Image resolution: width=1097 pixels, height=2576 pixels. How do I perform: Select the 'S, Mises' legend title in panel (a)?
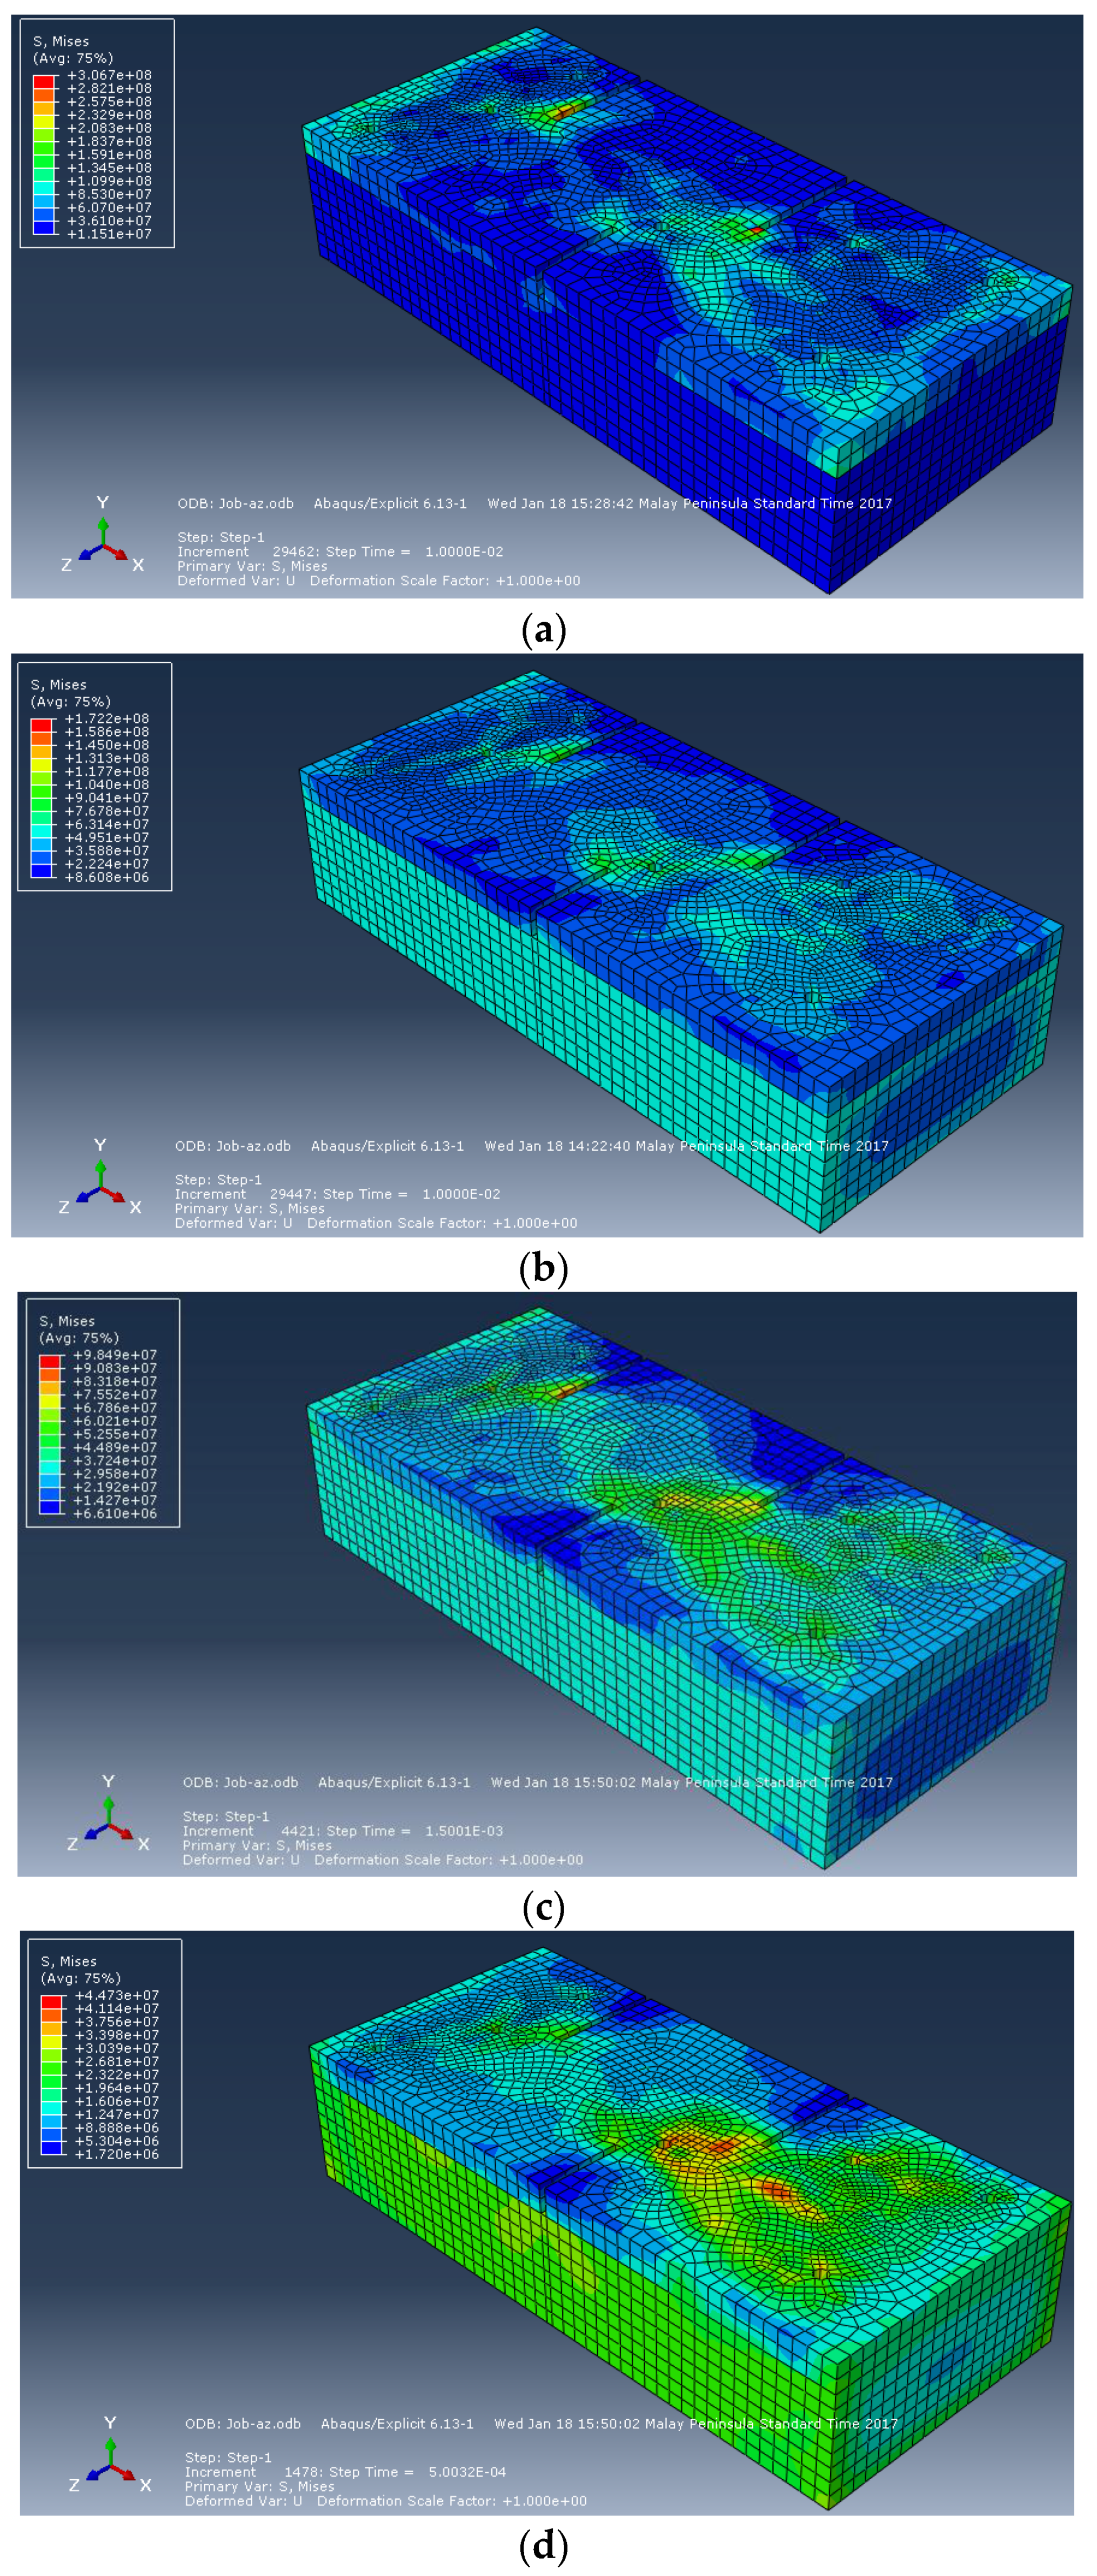tap(61, 41)
